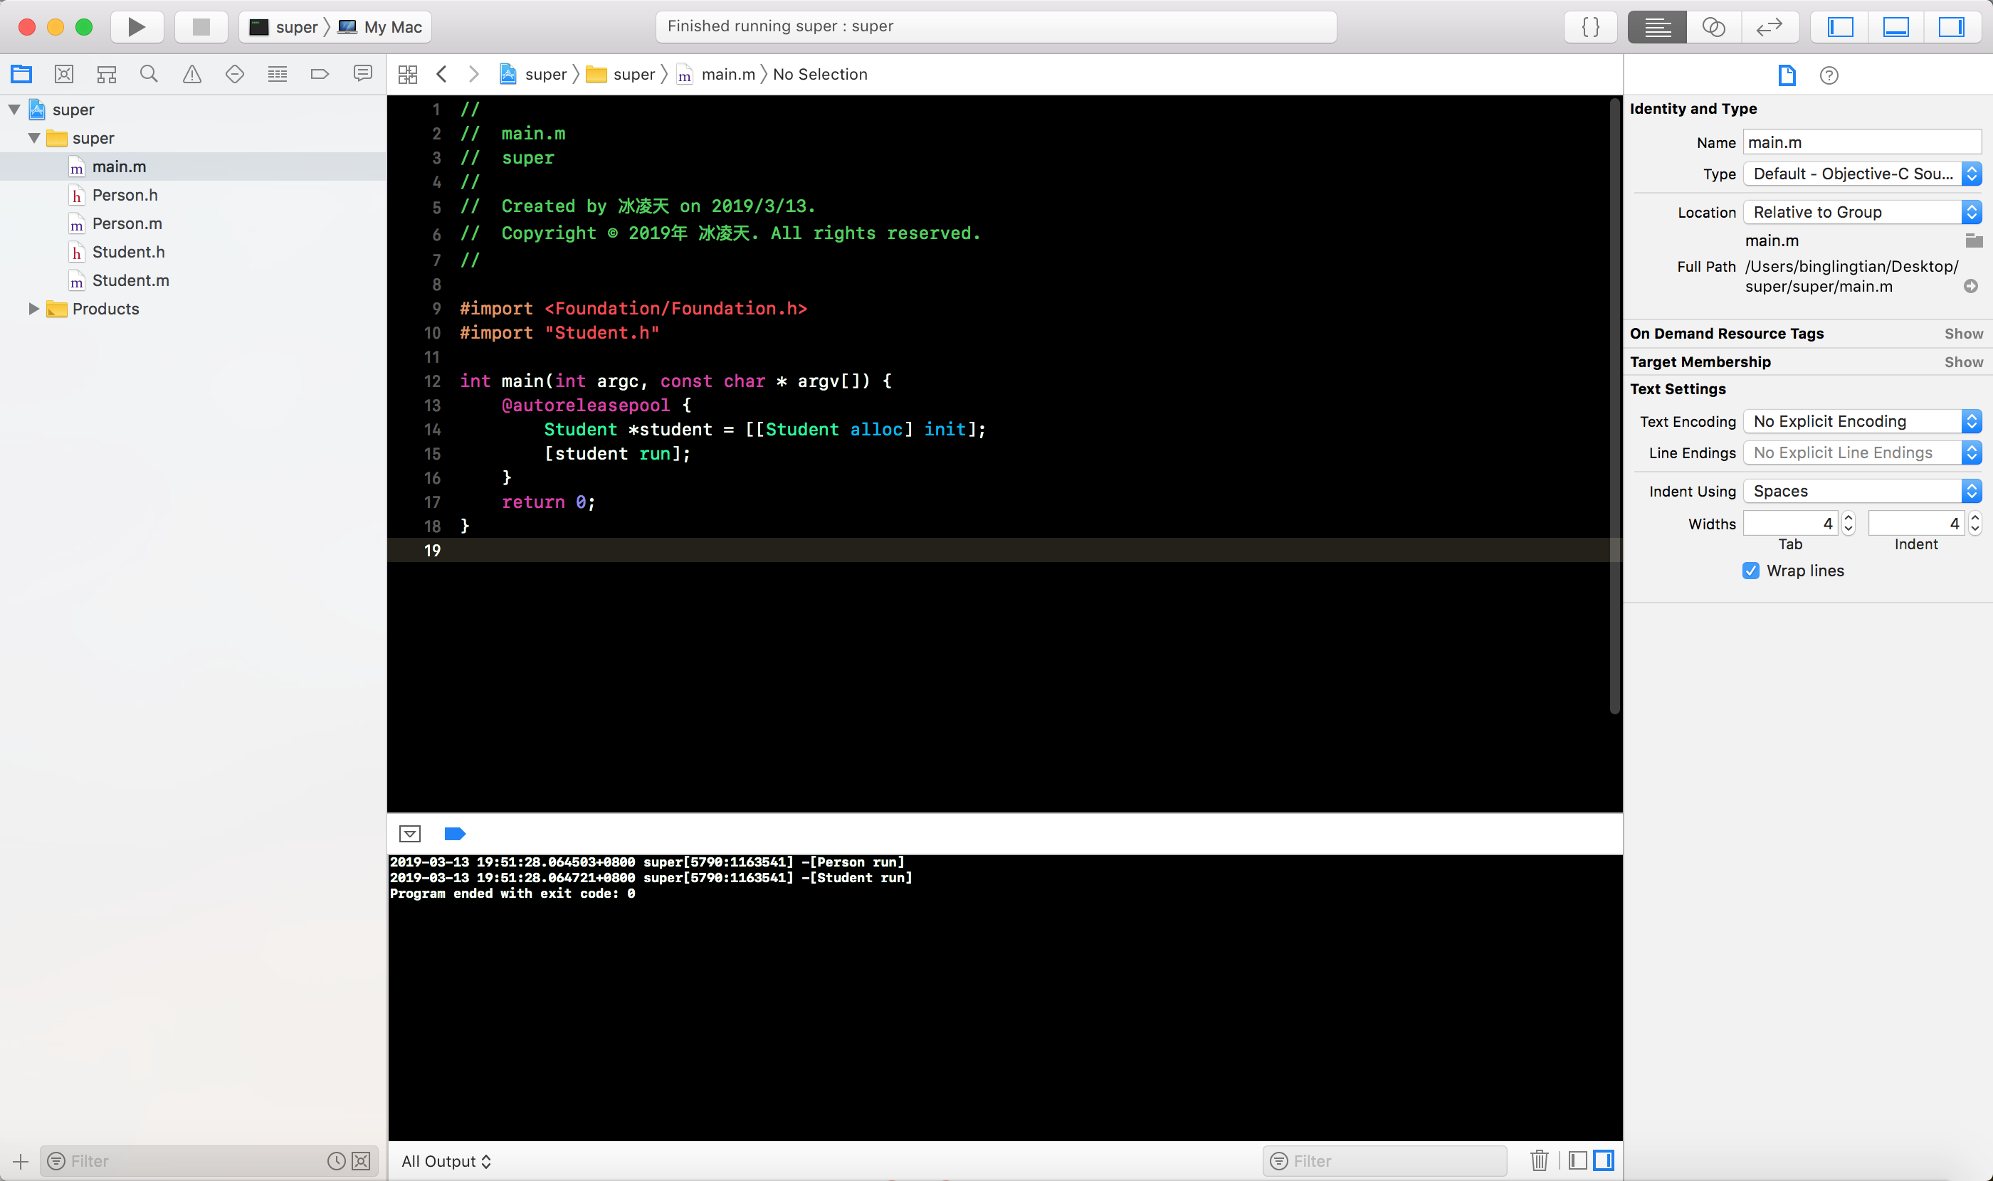Click the Run (play) button
The image size is (1993, 1181).
(136, 27)
